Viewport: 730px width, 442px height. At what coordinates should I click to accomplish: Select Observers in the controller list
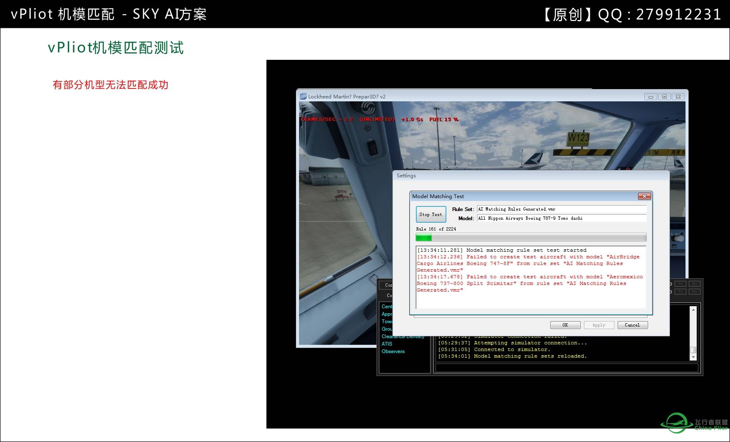(x=393, y=351)
